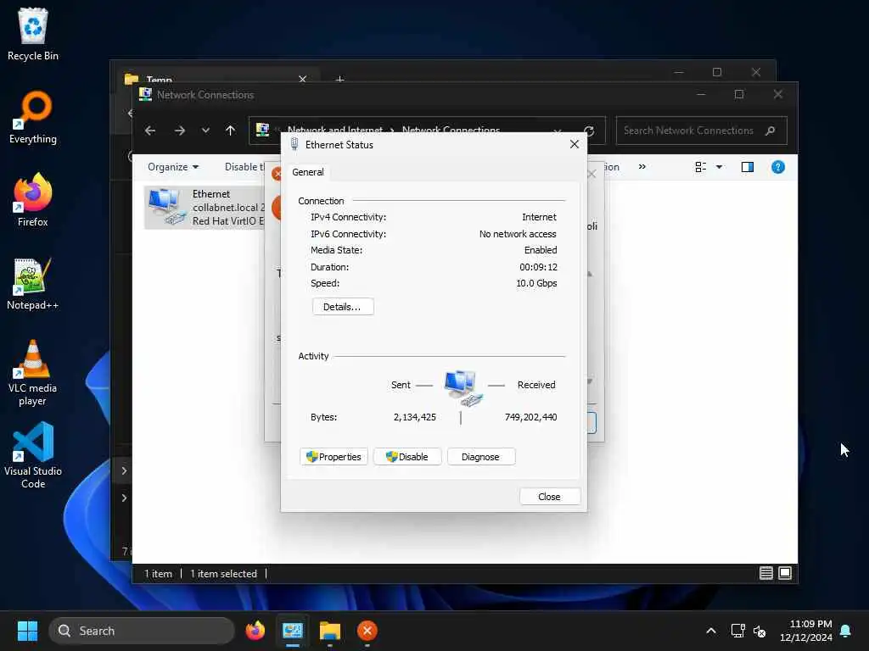Image resolution: width=869 pixels, height=651 pixels.
Task: Select the Ethernet adapter item
Action: 205,208
